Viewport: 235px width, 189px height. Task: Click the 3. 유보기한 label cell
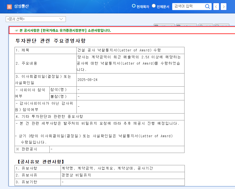[38, 182]
